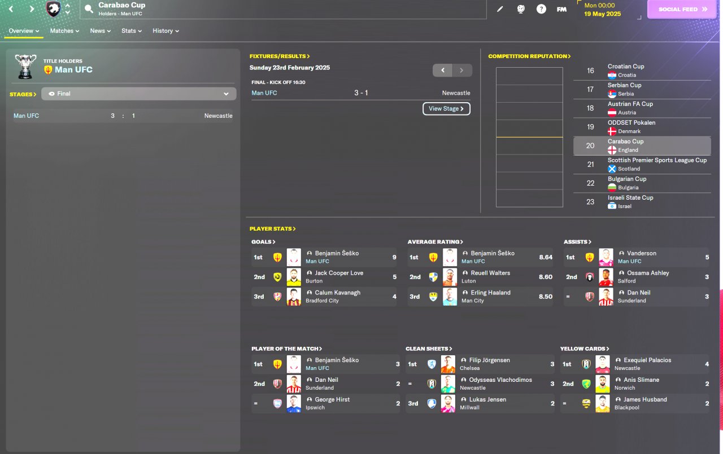Click England flag beside Carabao Cup
Image resolution: width=723 pixels, height=454 pixels.
612,150
